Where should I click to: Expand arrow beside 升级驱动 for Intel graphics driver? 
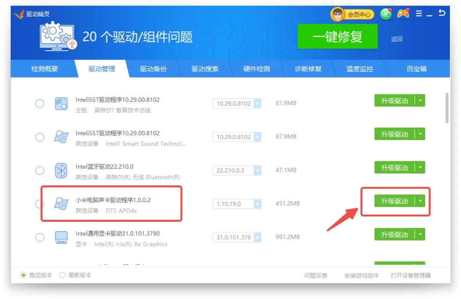[420, 234]
